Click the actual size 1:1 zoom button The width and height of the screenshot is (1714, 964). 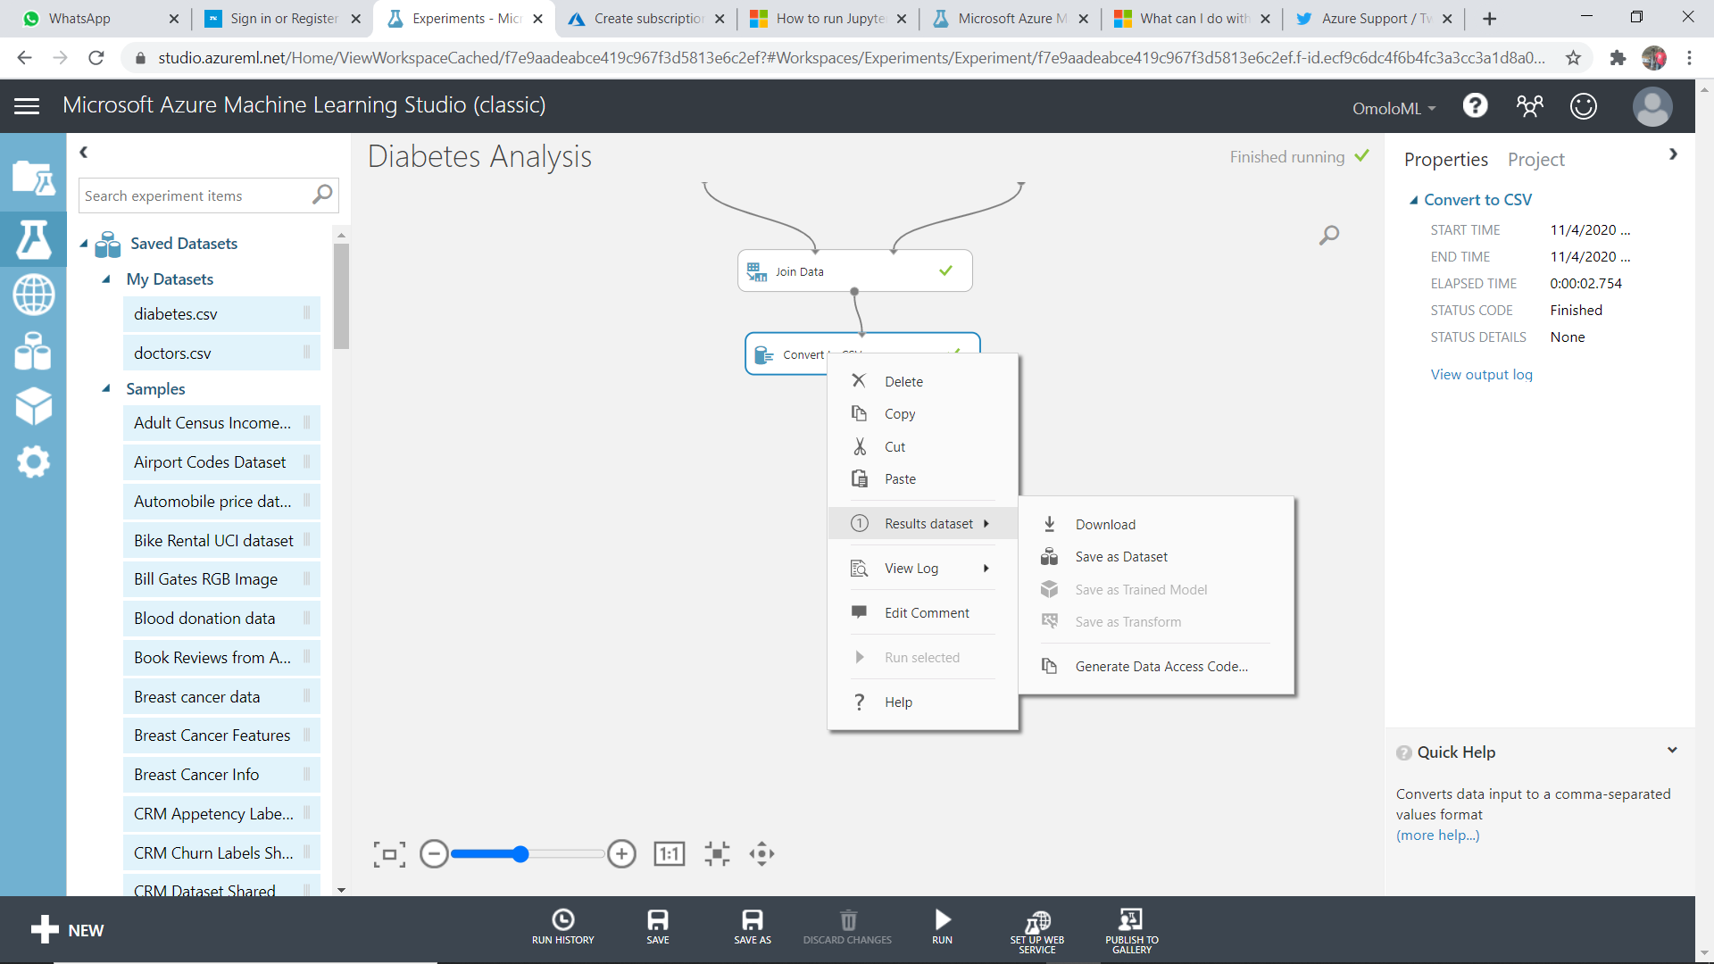tap(669, 854)
